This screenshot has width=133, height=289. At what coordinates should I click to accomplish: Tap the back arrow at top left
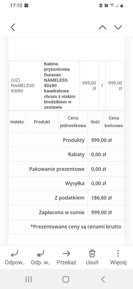13,27
